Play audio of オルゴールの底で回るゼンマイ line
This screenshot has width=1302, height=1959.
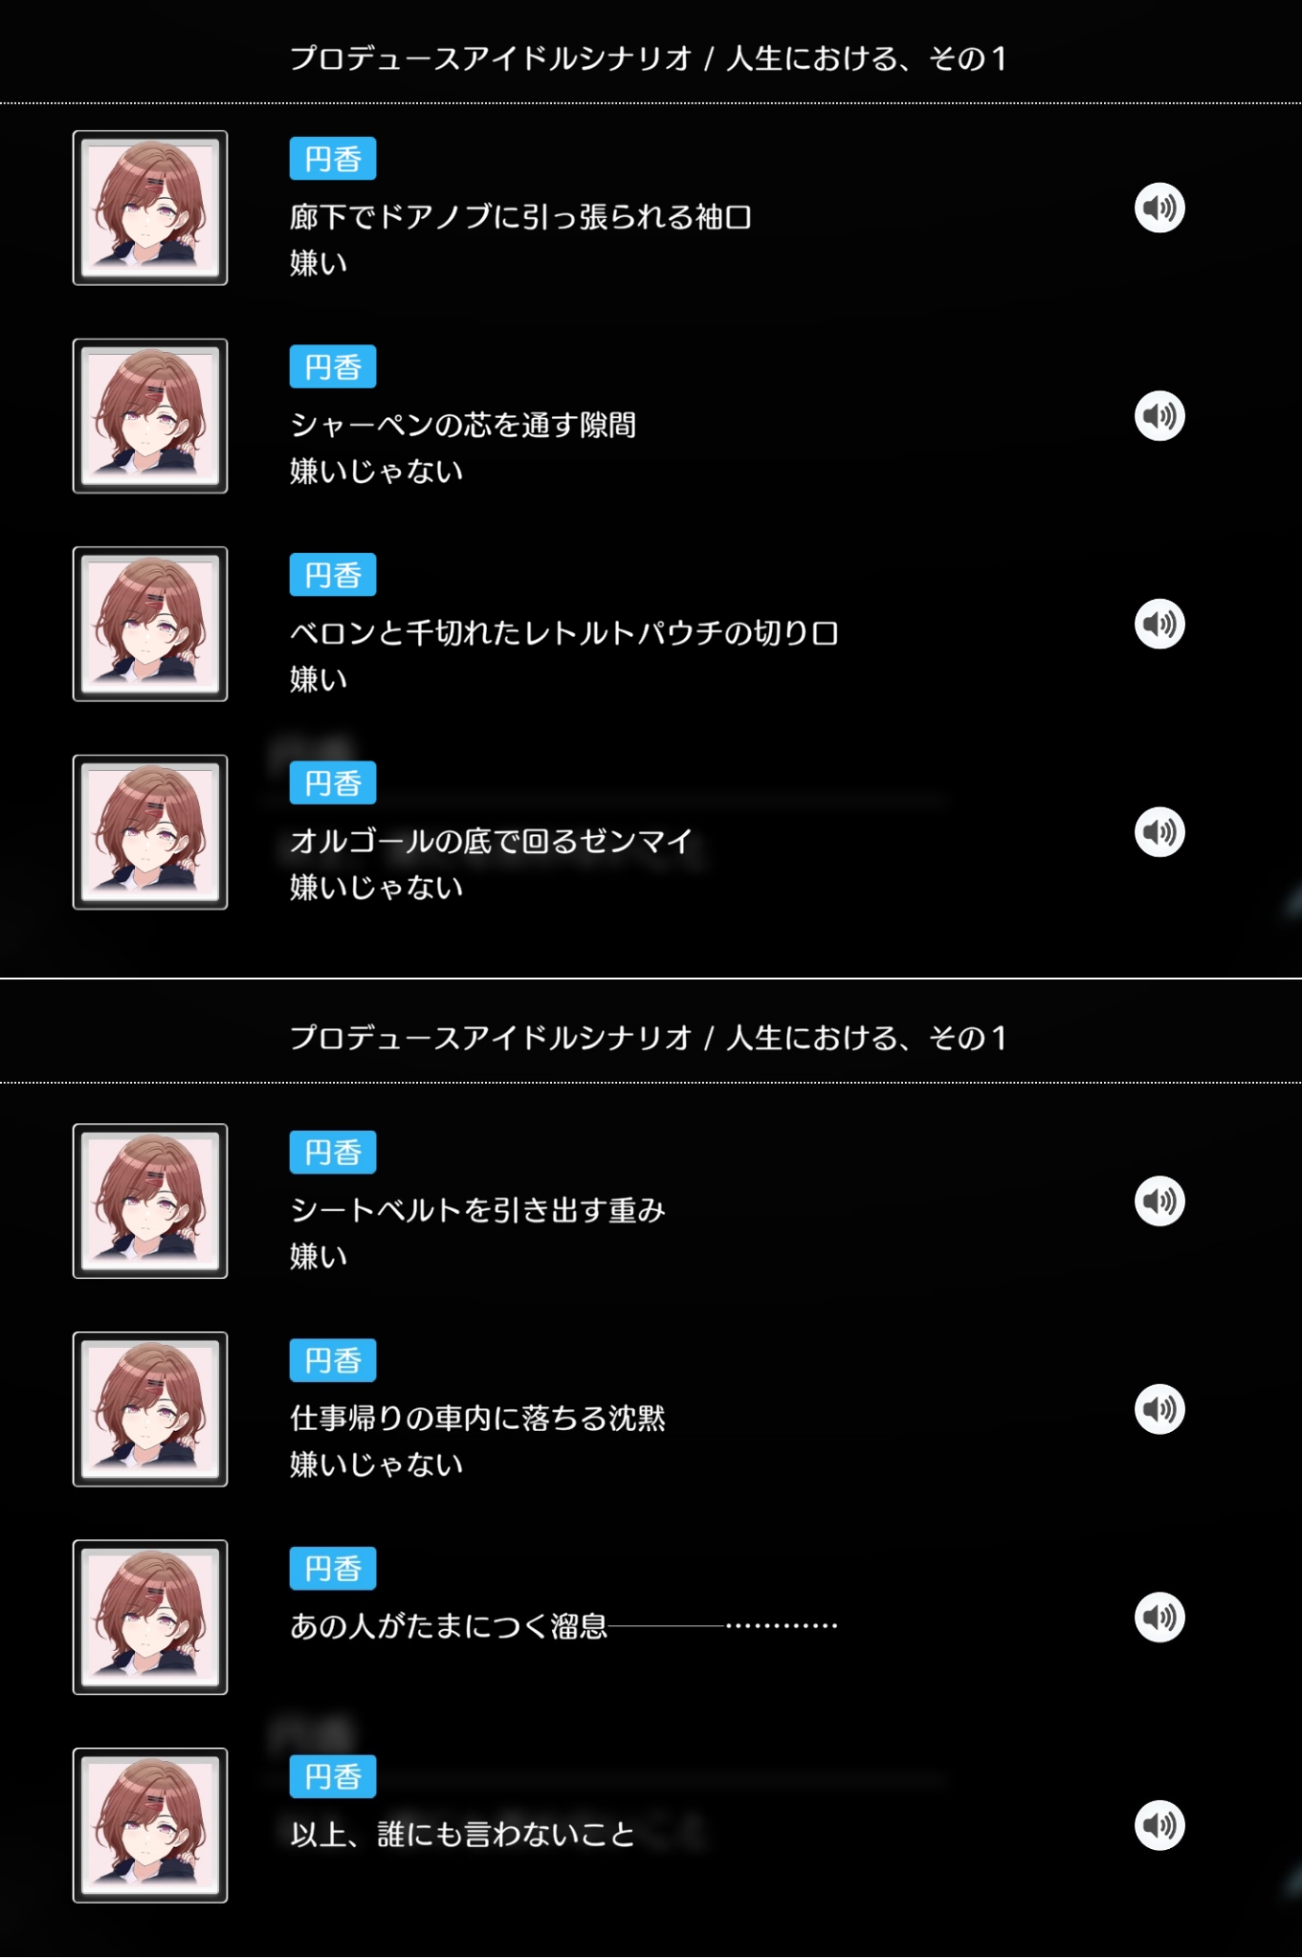click(1159, 832)
